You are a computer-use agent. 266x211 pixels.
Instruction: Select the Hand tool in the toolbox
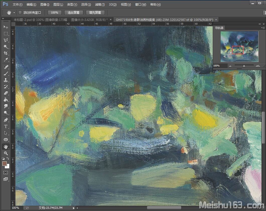coord(6,147)
